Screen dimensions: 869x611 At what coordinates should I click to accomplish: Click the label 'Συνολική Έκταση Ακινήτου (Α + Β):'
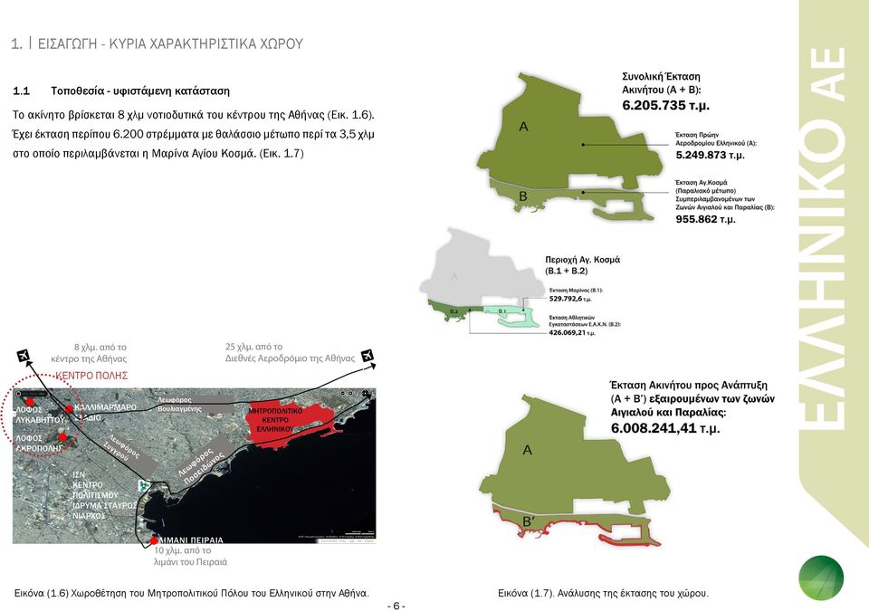662,83
